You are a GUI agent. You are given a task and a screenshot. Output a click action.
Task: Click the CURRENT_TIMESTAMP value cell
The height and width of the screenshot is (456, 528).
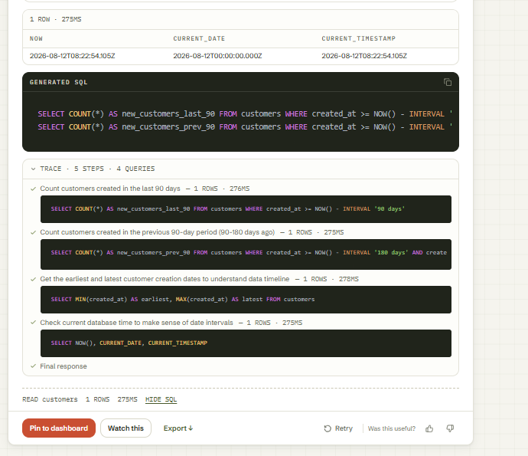click(364, 56)
